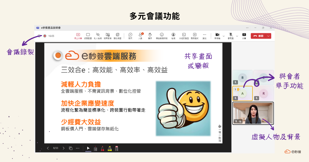Open slide grid view icon
Viewport: 309px width, 162px height.
coord(71,148)
